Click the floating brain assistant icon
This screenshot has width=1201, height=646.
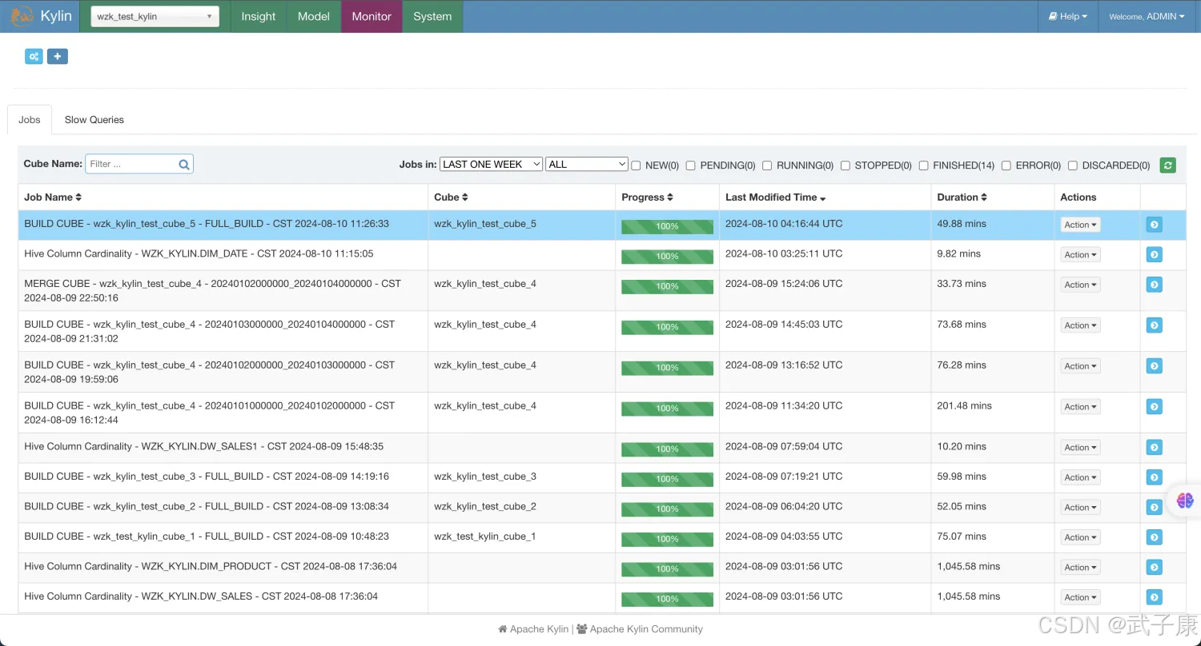1185,500
